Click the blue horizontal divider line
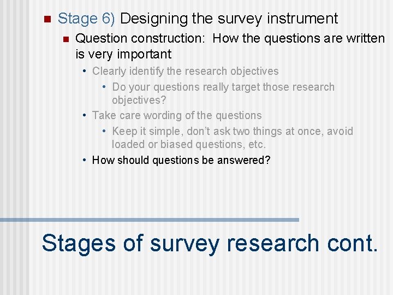 150,220
